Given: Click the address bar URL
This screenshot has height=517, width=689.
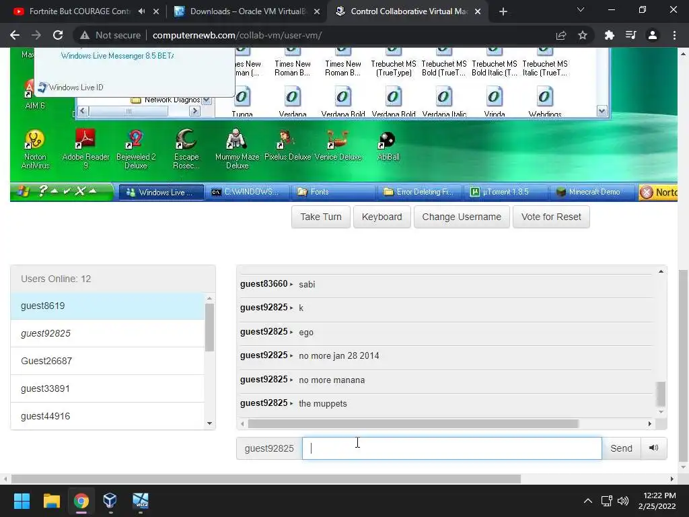Looking at the screenshot, I should [x=237, y=35].
